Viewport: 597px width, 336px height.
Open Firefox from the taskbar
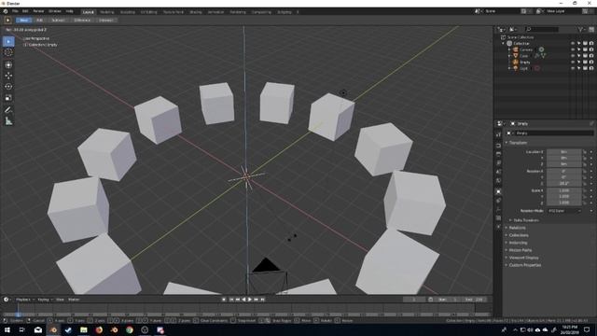(99, 329)
